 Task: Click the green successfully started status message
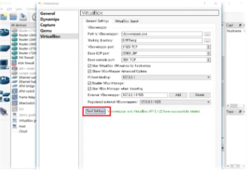point(153,112)
